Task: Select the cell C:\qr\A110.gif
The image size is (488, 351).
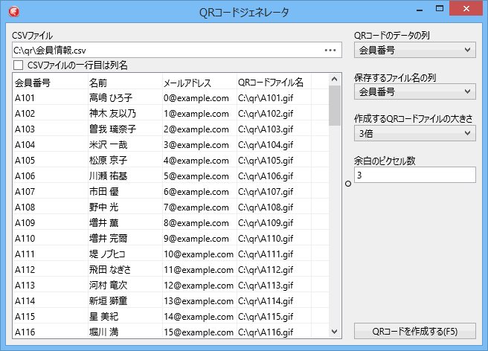Action: [272, 238]
